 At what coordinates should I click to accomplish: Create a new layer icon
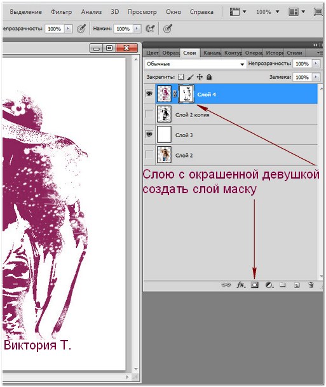point(297,285)
